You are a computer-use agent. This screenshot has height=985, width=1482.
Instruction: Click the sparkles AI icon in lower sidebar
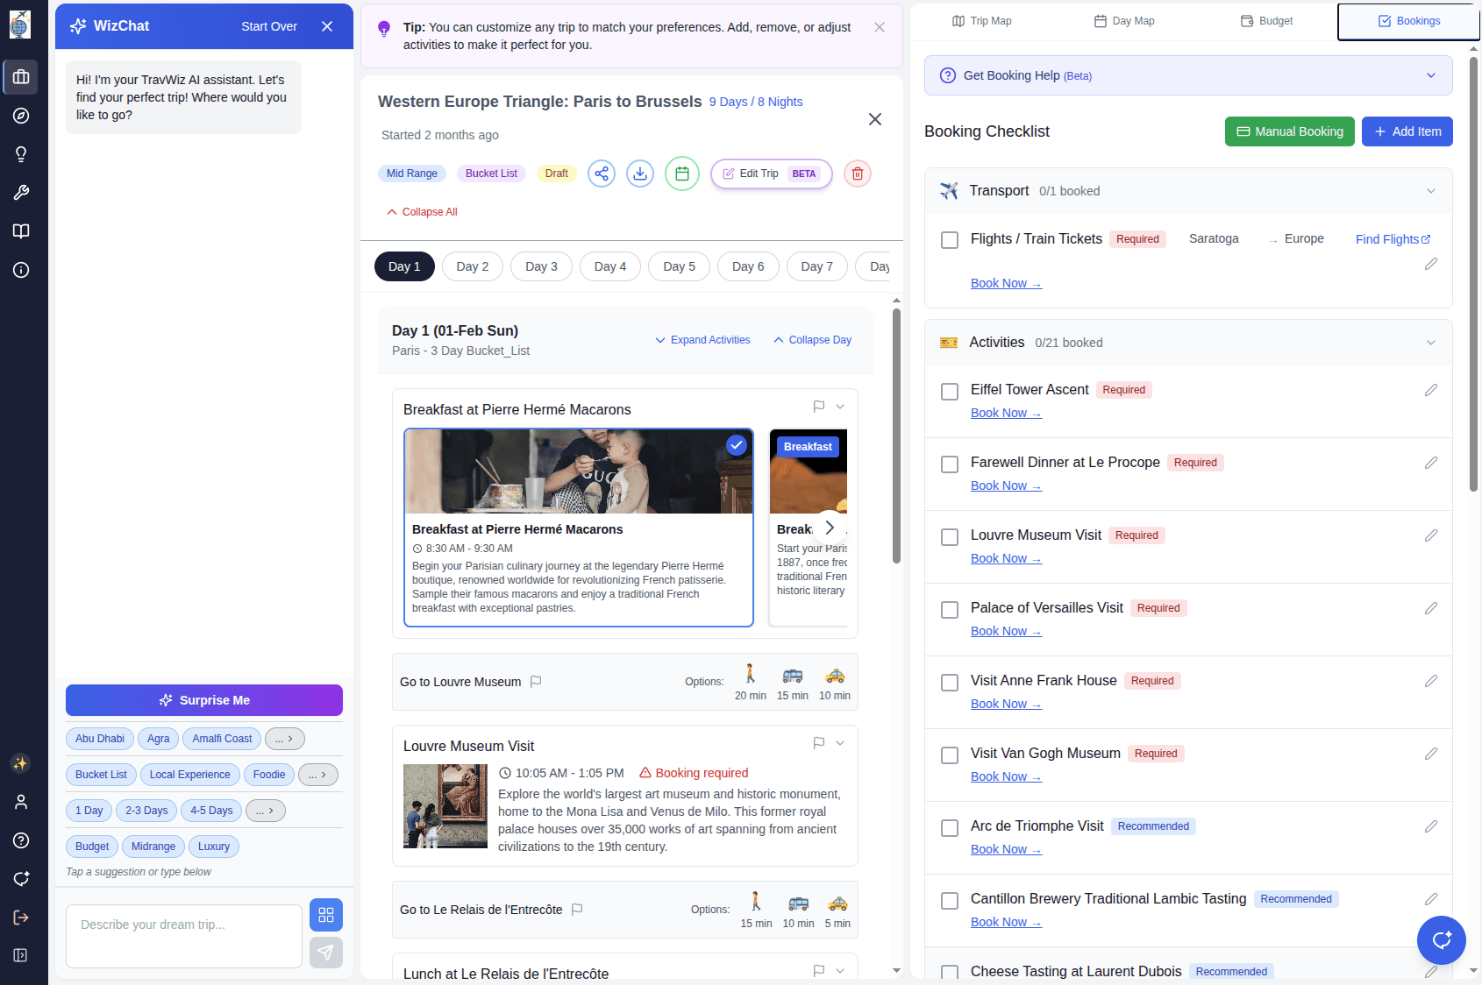point(21,763)
